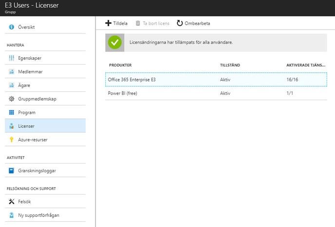The height and width of the screenshot is (227, 335).
Task: Sort by the Tillstånd column header
Action: (230, 65)
